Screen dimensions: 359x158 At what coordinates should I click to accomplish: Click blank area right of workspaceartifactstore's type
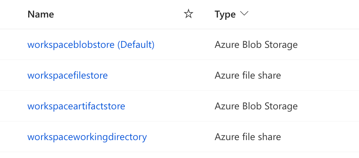click(x=328, y=106)
